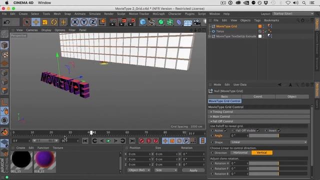Open the spline pen tool icon
Image resolution: width=320 pixels, height=180 pixels.
(151, 22)
